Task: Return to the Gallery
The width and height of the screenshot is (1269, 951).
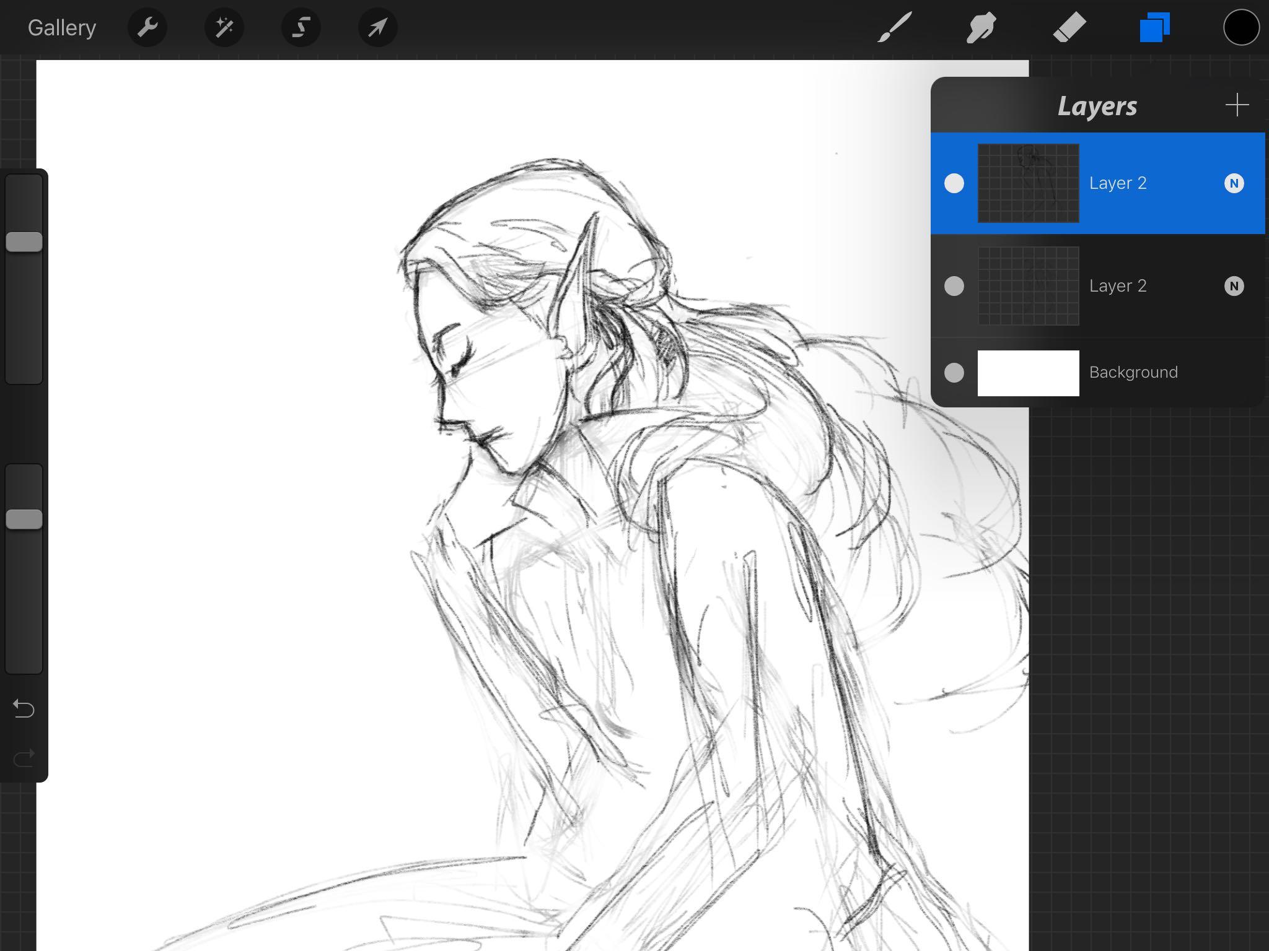Action: coord(62,28)
